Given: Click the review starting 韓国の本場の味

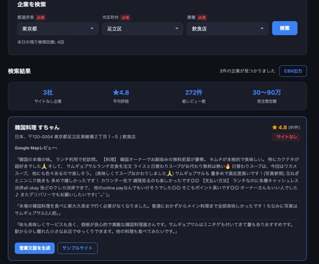Looking at the screenshot, I should point(157,177).
